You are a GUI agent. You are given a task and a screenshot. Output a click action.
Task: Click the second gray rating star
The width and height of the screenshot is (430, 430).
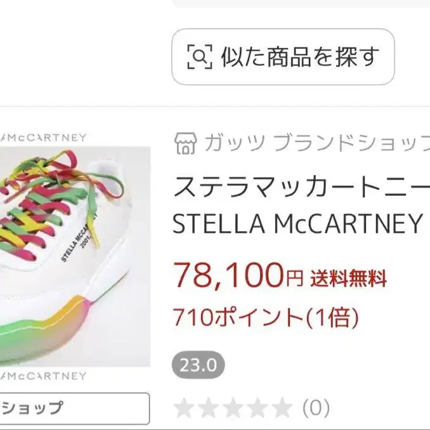[x=209, y=408]
